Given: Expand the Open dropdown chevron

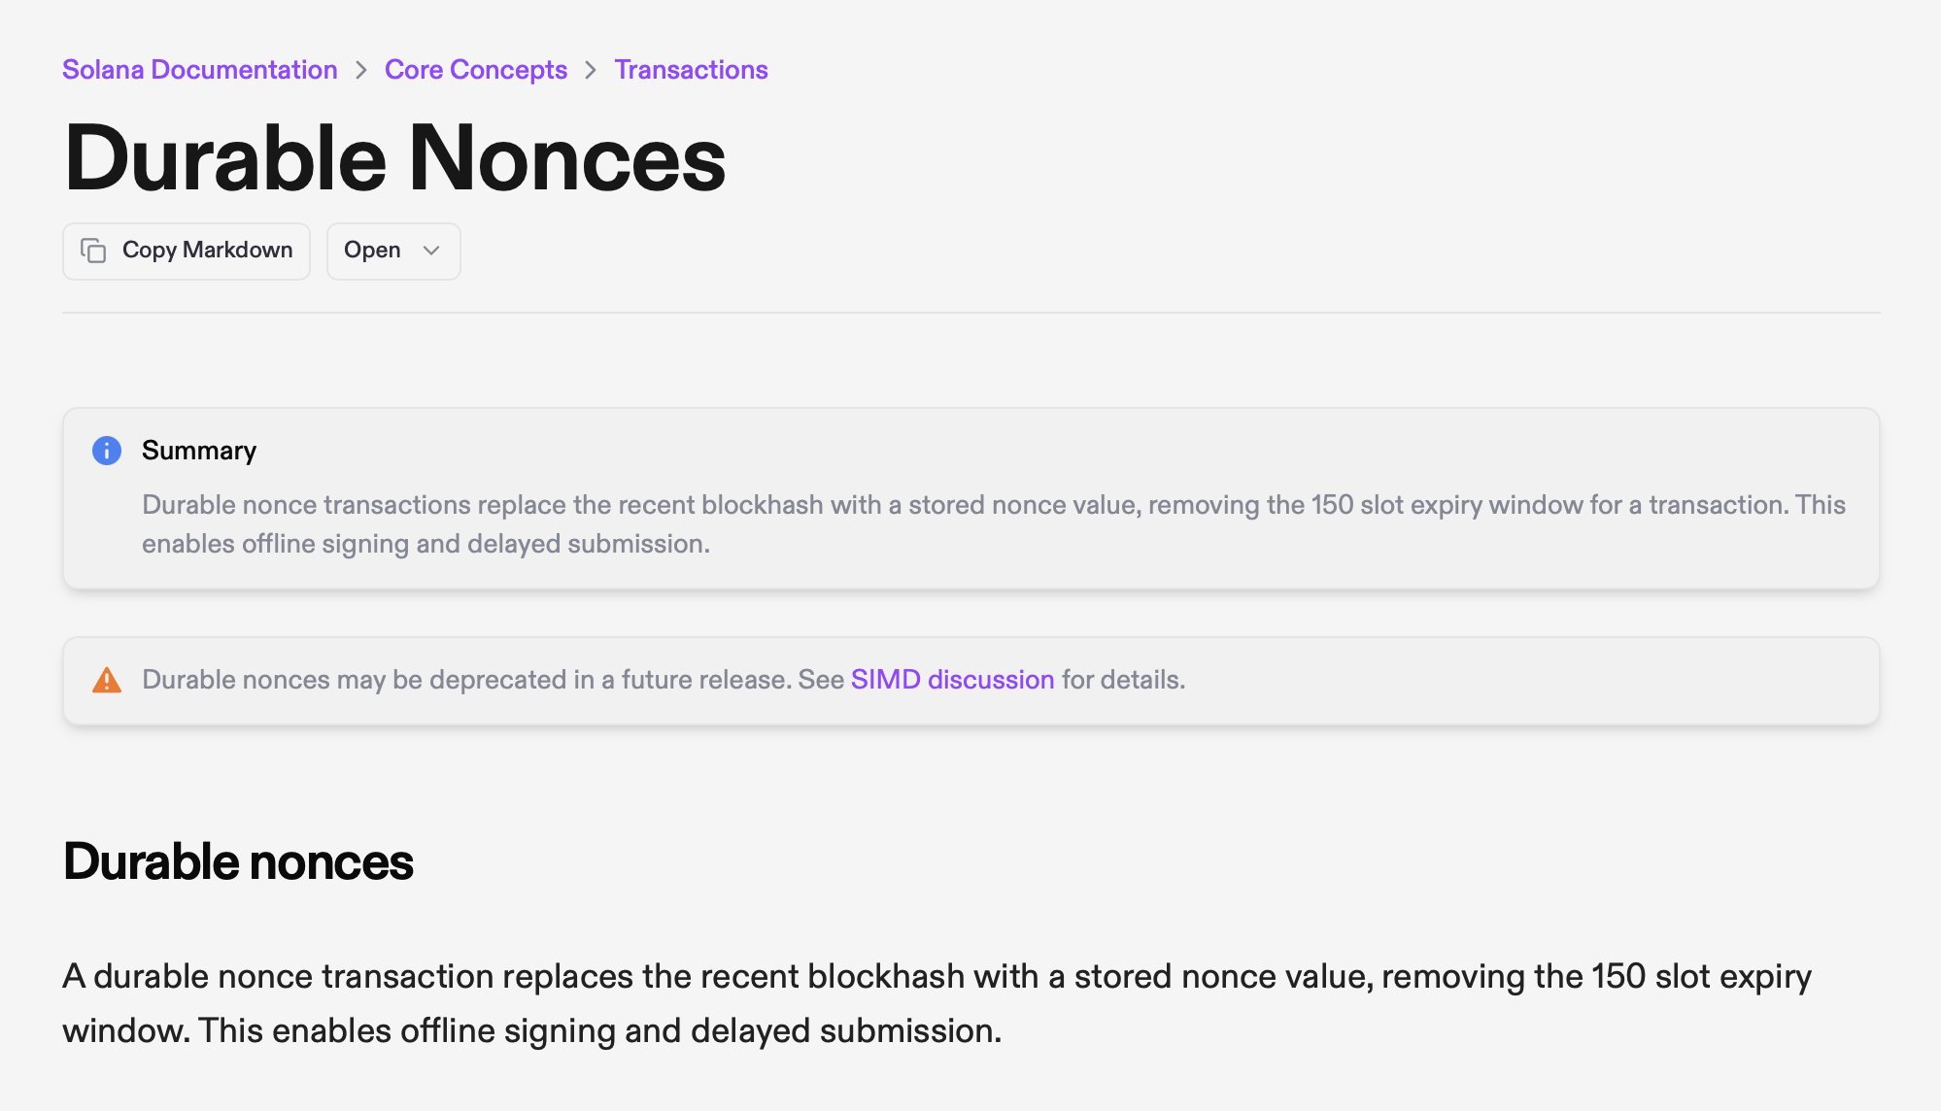Looking at the screenshot, I should tap(431, 251).
